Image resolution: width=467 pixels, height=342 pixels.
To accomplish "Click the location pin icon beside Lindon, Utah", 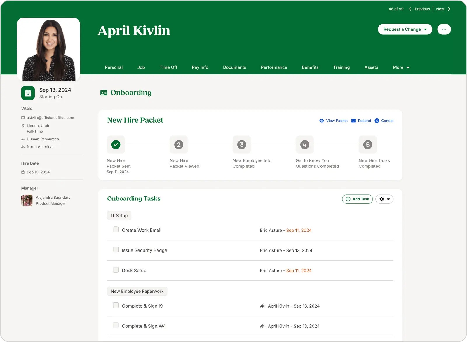I will (23, 126).
